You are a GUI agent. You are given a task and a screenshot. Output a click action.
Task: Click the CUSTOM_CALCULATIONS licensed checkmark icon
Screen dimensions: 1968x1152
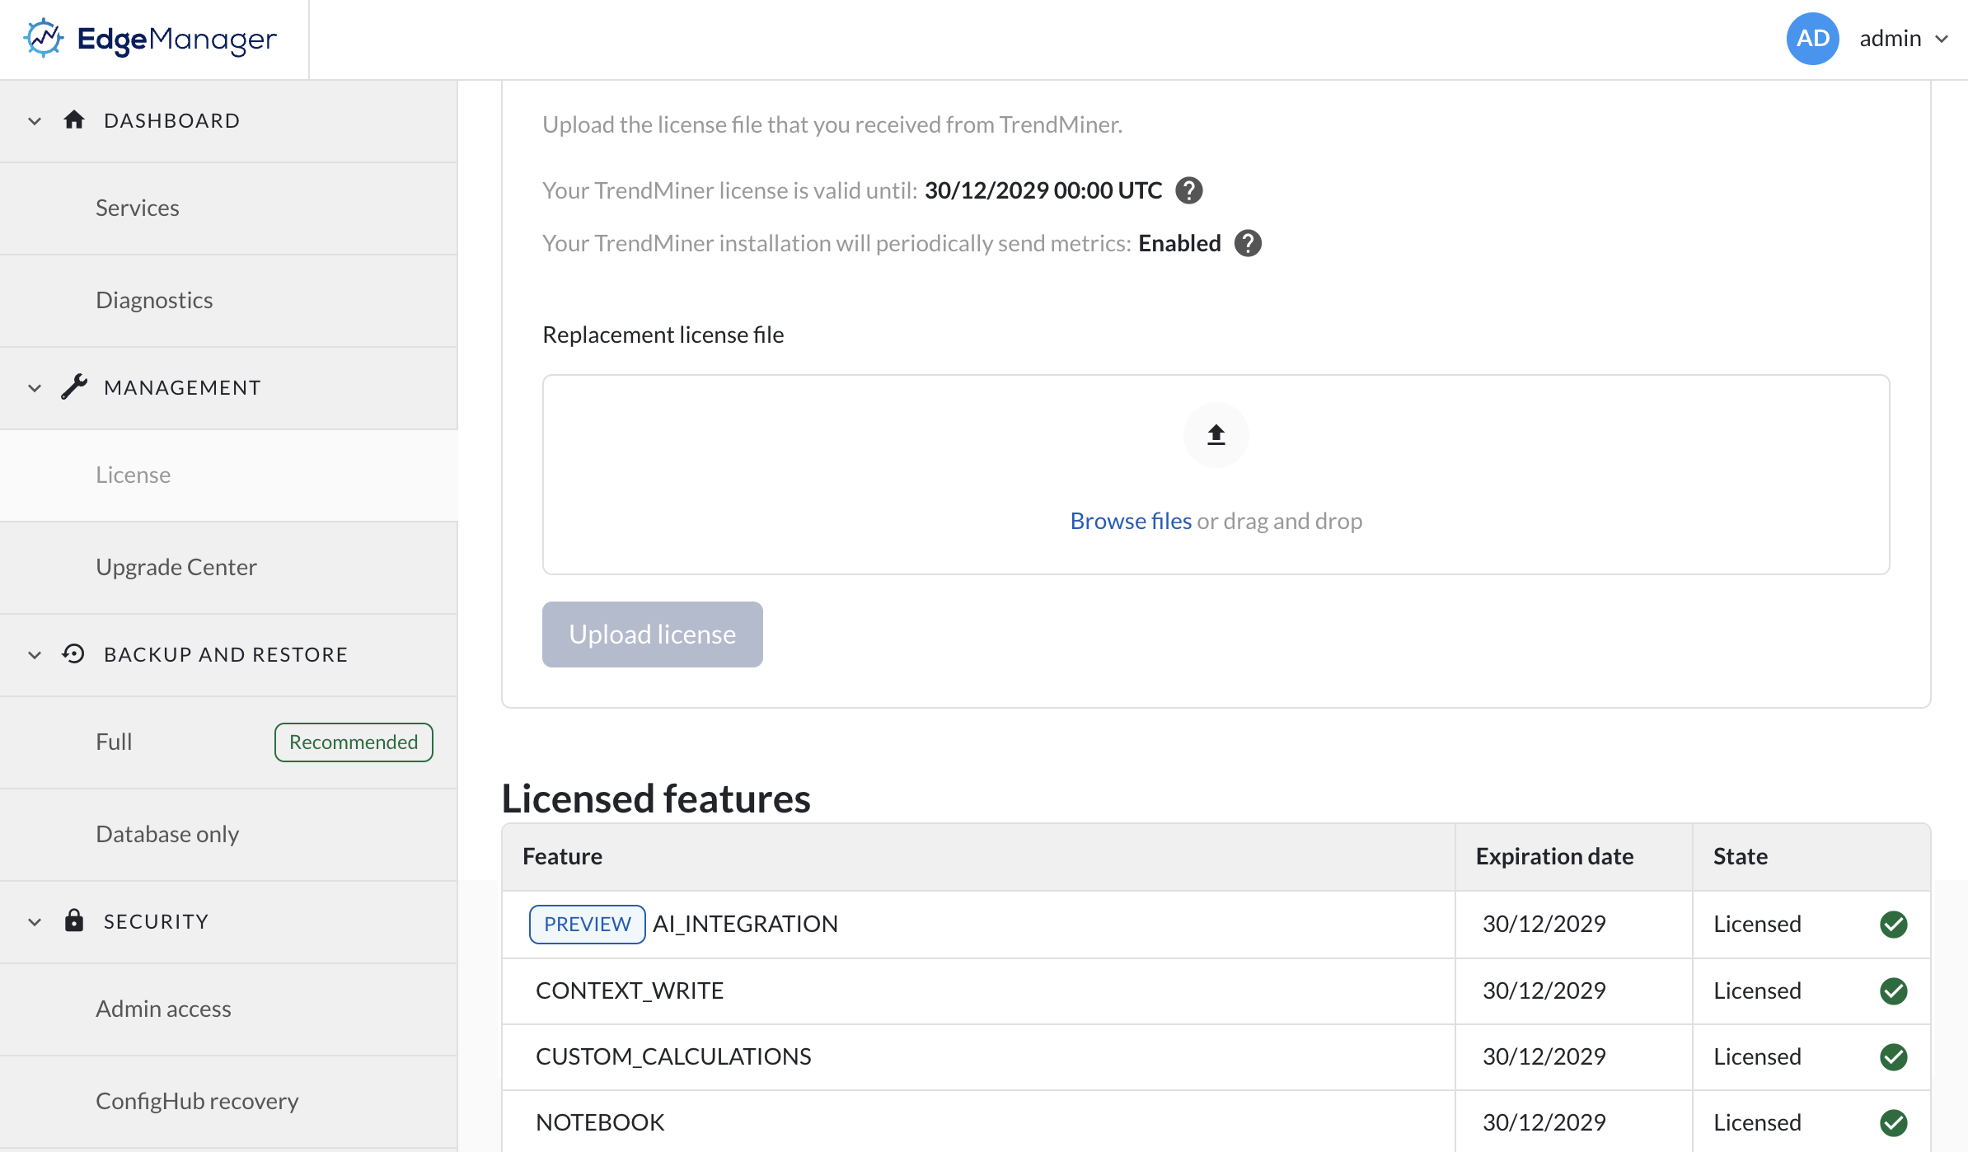(1894, 1056)
